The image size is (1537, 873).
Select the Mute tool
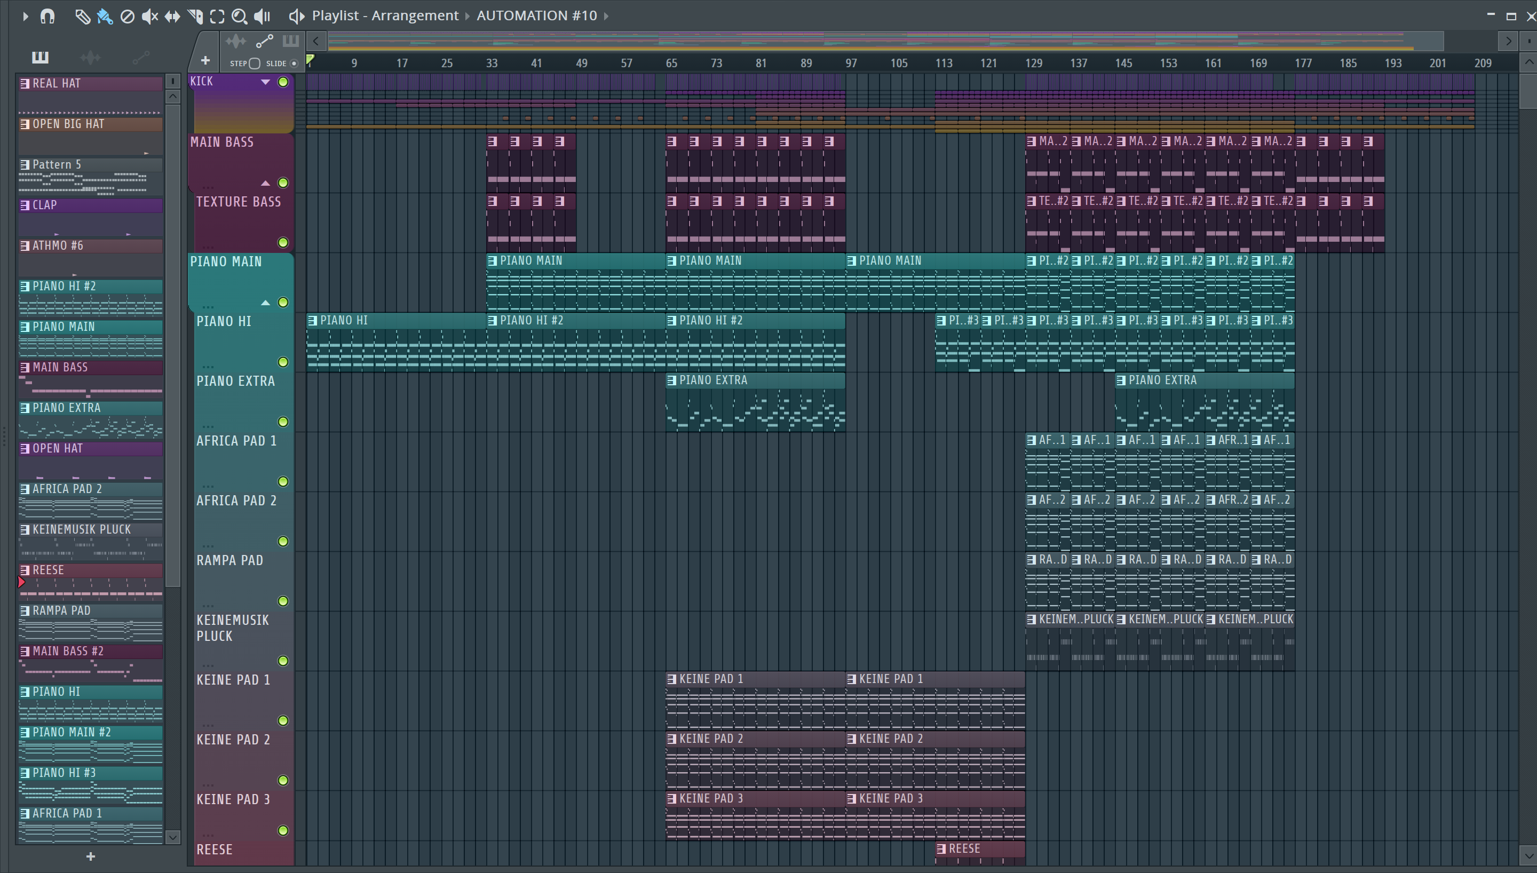[149, 16]
